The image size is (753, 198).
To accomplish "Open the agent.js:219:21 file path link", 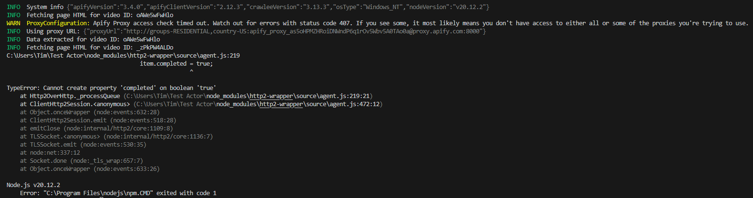I will click(249, 96).
